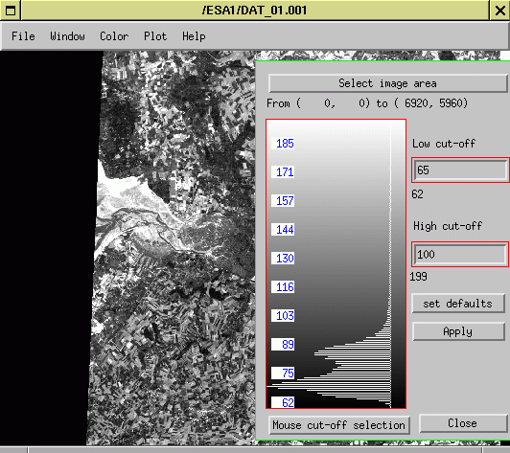The height and width of the screenshot is (453, 510).
Task: Open the Help menu
Action: (x=194, y=36)
